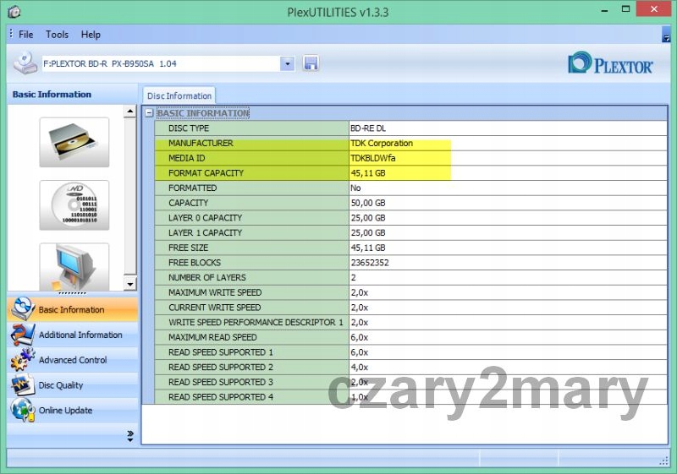The image size is (677, 474).
Task: Click the computer monitor thumbnail
Action: (x=74, y=267)
